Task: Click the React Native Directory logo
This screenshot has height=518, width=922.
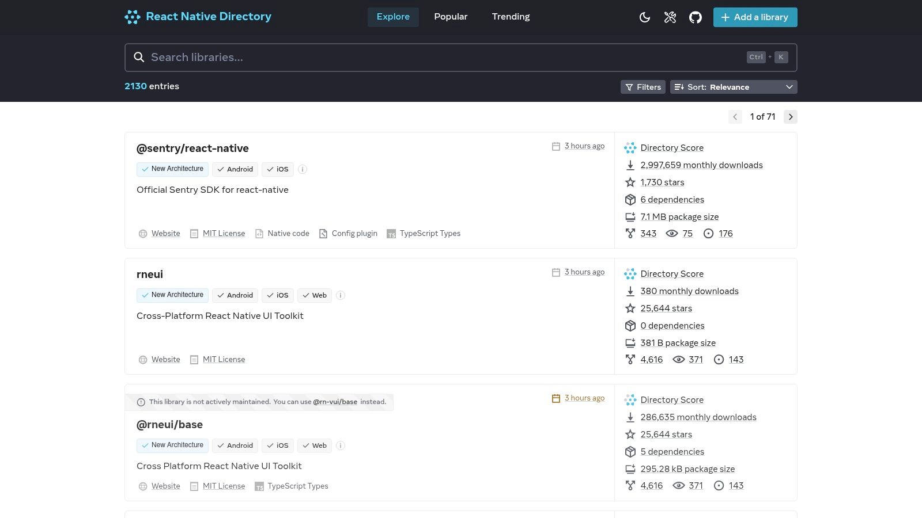Action: [x=198, y=17]
